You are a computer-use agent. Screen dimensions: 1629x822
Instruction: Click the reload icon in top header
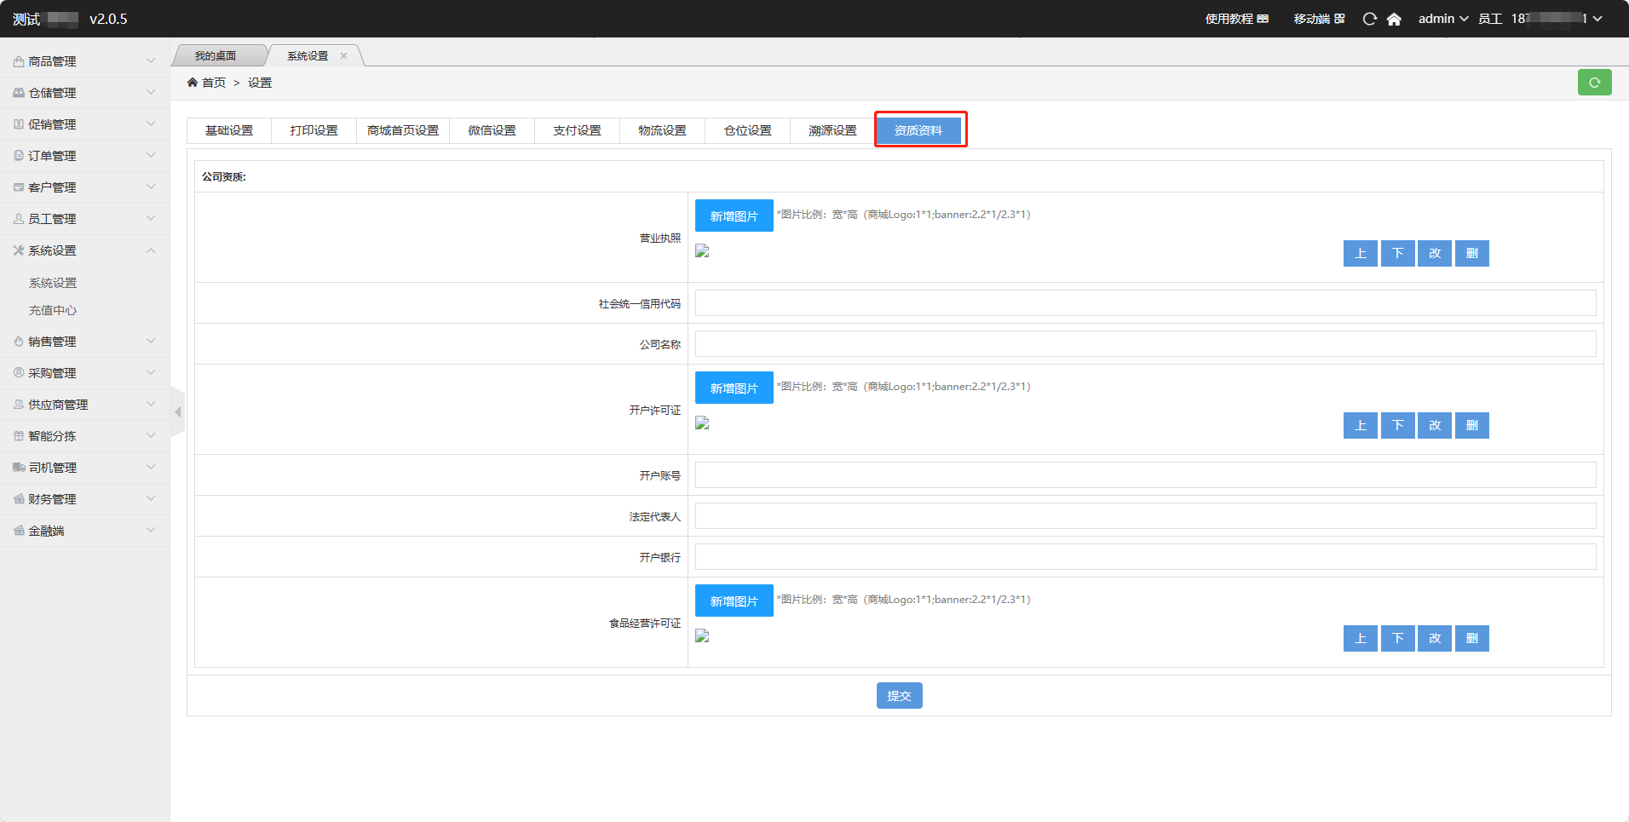(x=1369, y=19)
